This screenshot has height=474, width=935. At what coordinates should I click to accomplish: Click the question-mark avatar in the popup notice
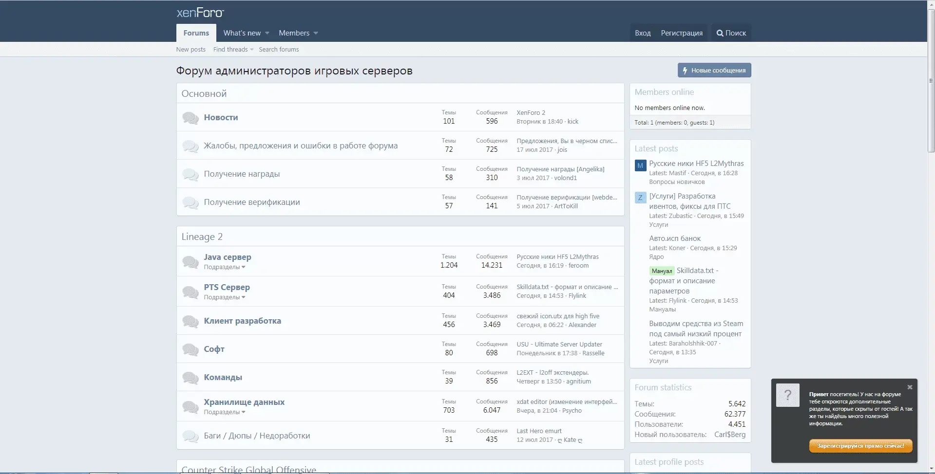tap(788, 395)
